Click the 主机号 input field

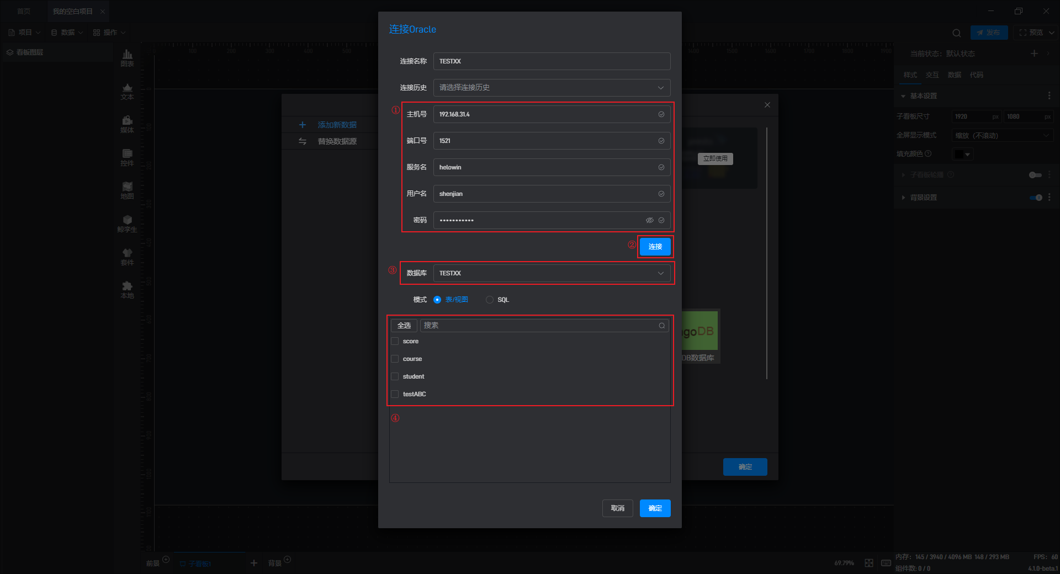552,114
